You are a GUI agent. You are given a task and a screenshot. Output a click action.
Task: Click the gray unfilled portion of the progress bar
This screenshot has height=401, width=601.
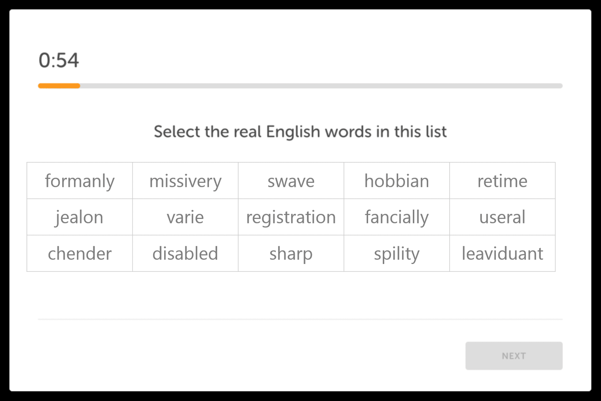(319, 86)
